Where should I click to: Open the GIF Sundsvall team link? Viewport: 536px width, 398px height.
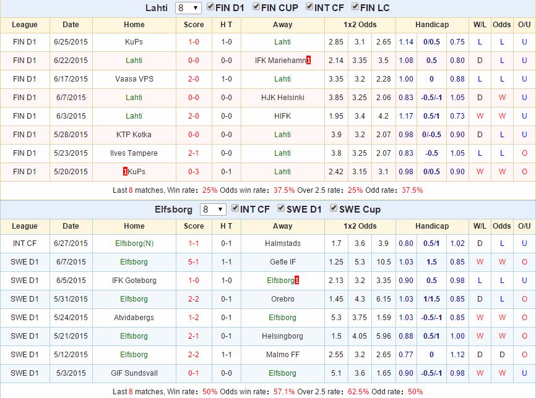134,373
